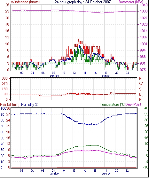Click the 24 hour graph day title

(x=82, y=2)
